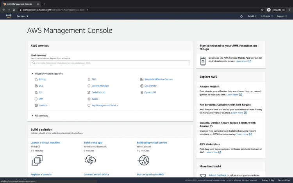Click the EC2 virtual machine chip icon
The height and width of the screenshot is (183, 293).
coord(37,160)
